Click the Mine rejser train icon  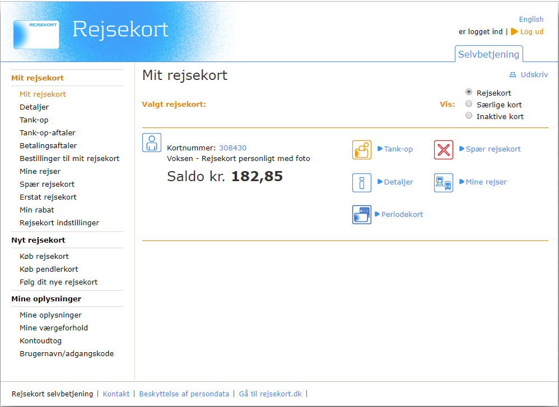pos(443,183)
